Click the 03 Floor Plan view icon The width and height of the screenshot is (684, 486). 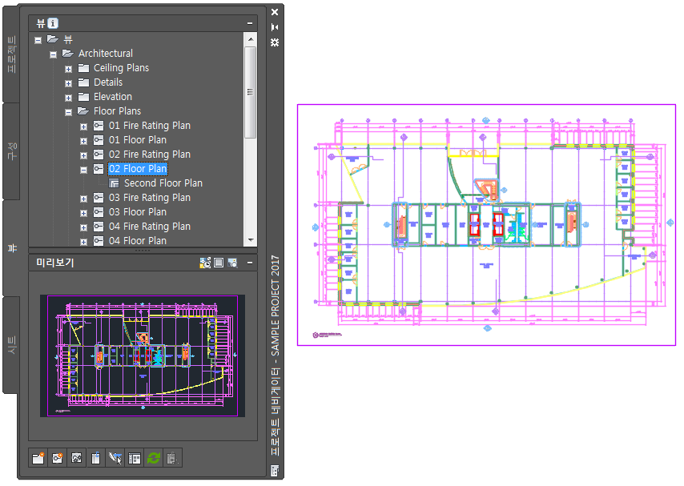coord(99,212)
